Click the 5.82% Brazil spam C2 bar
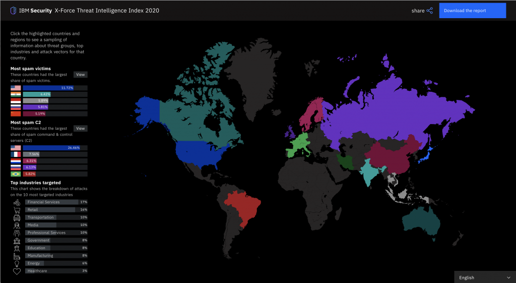The width and height of the screenshot is (516, 283). click(x=29, y=174)
